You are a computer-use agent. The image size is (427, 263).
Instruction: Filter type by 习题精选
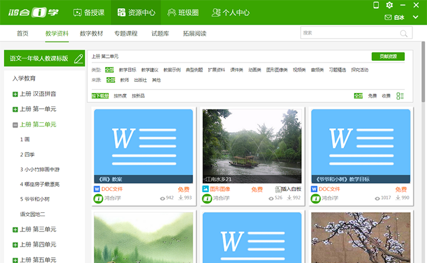[x=337, y=70]
